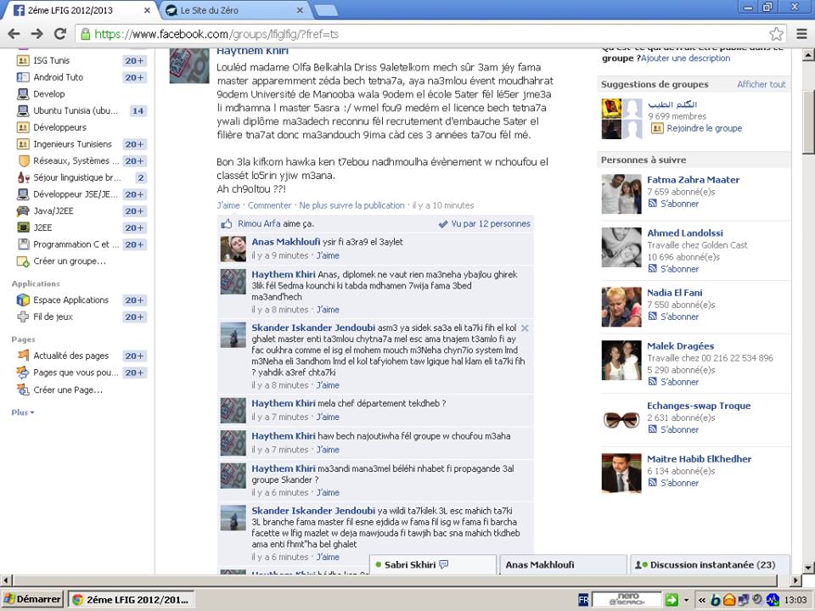Viewport: 815px width, 611px height.
Task: Subscribe to Fatma Zahra Maater via S'abonner
Action: pos(679,204)
